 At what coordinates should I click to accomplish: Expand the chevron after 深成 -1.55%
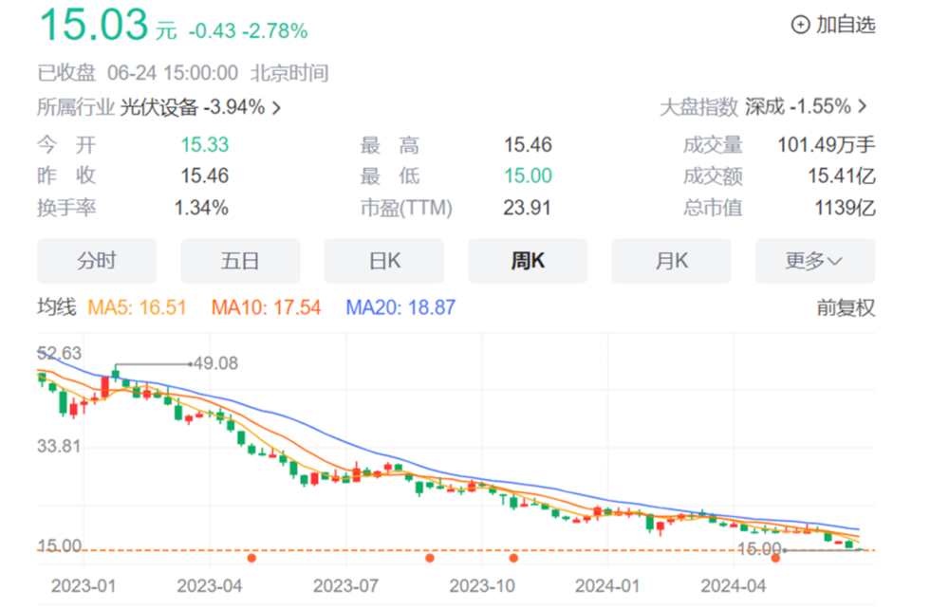point(863,107)
